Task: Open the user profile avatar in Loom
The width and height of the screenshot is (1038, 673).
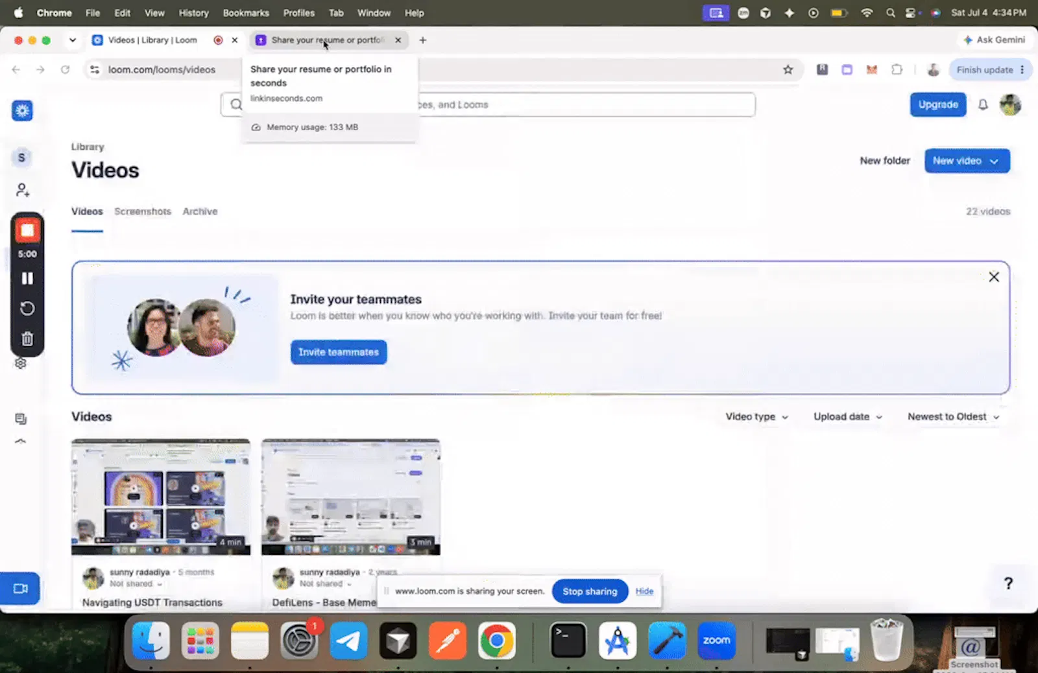Action: [x=1010, y=104]
